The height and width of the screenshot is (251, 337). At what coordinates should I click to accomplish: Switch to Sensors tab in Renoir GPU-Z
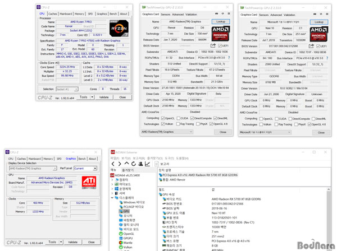[166, 15]
